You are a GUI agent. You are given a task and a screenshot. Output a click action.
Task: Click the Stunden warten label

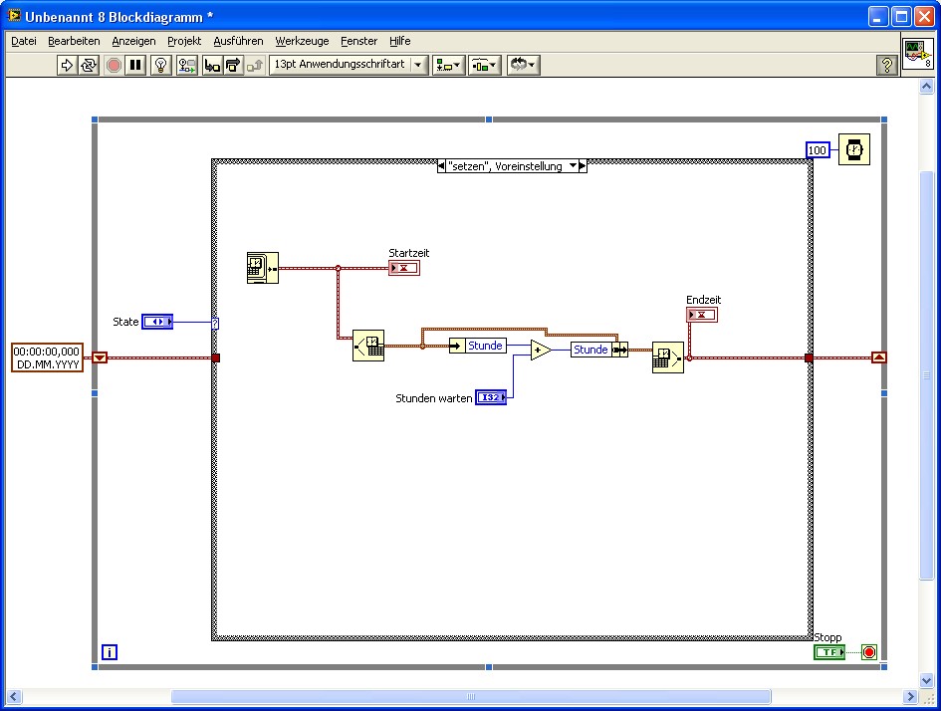click(433, 398)
